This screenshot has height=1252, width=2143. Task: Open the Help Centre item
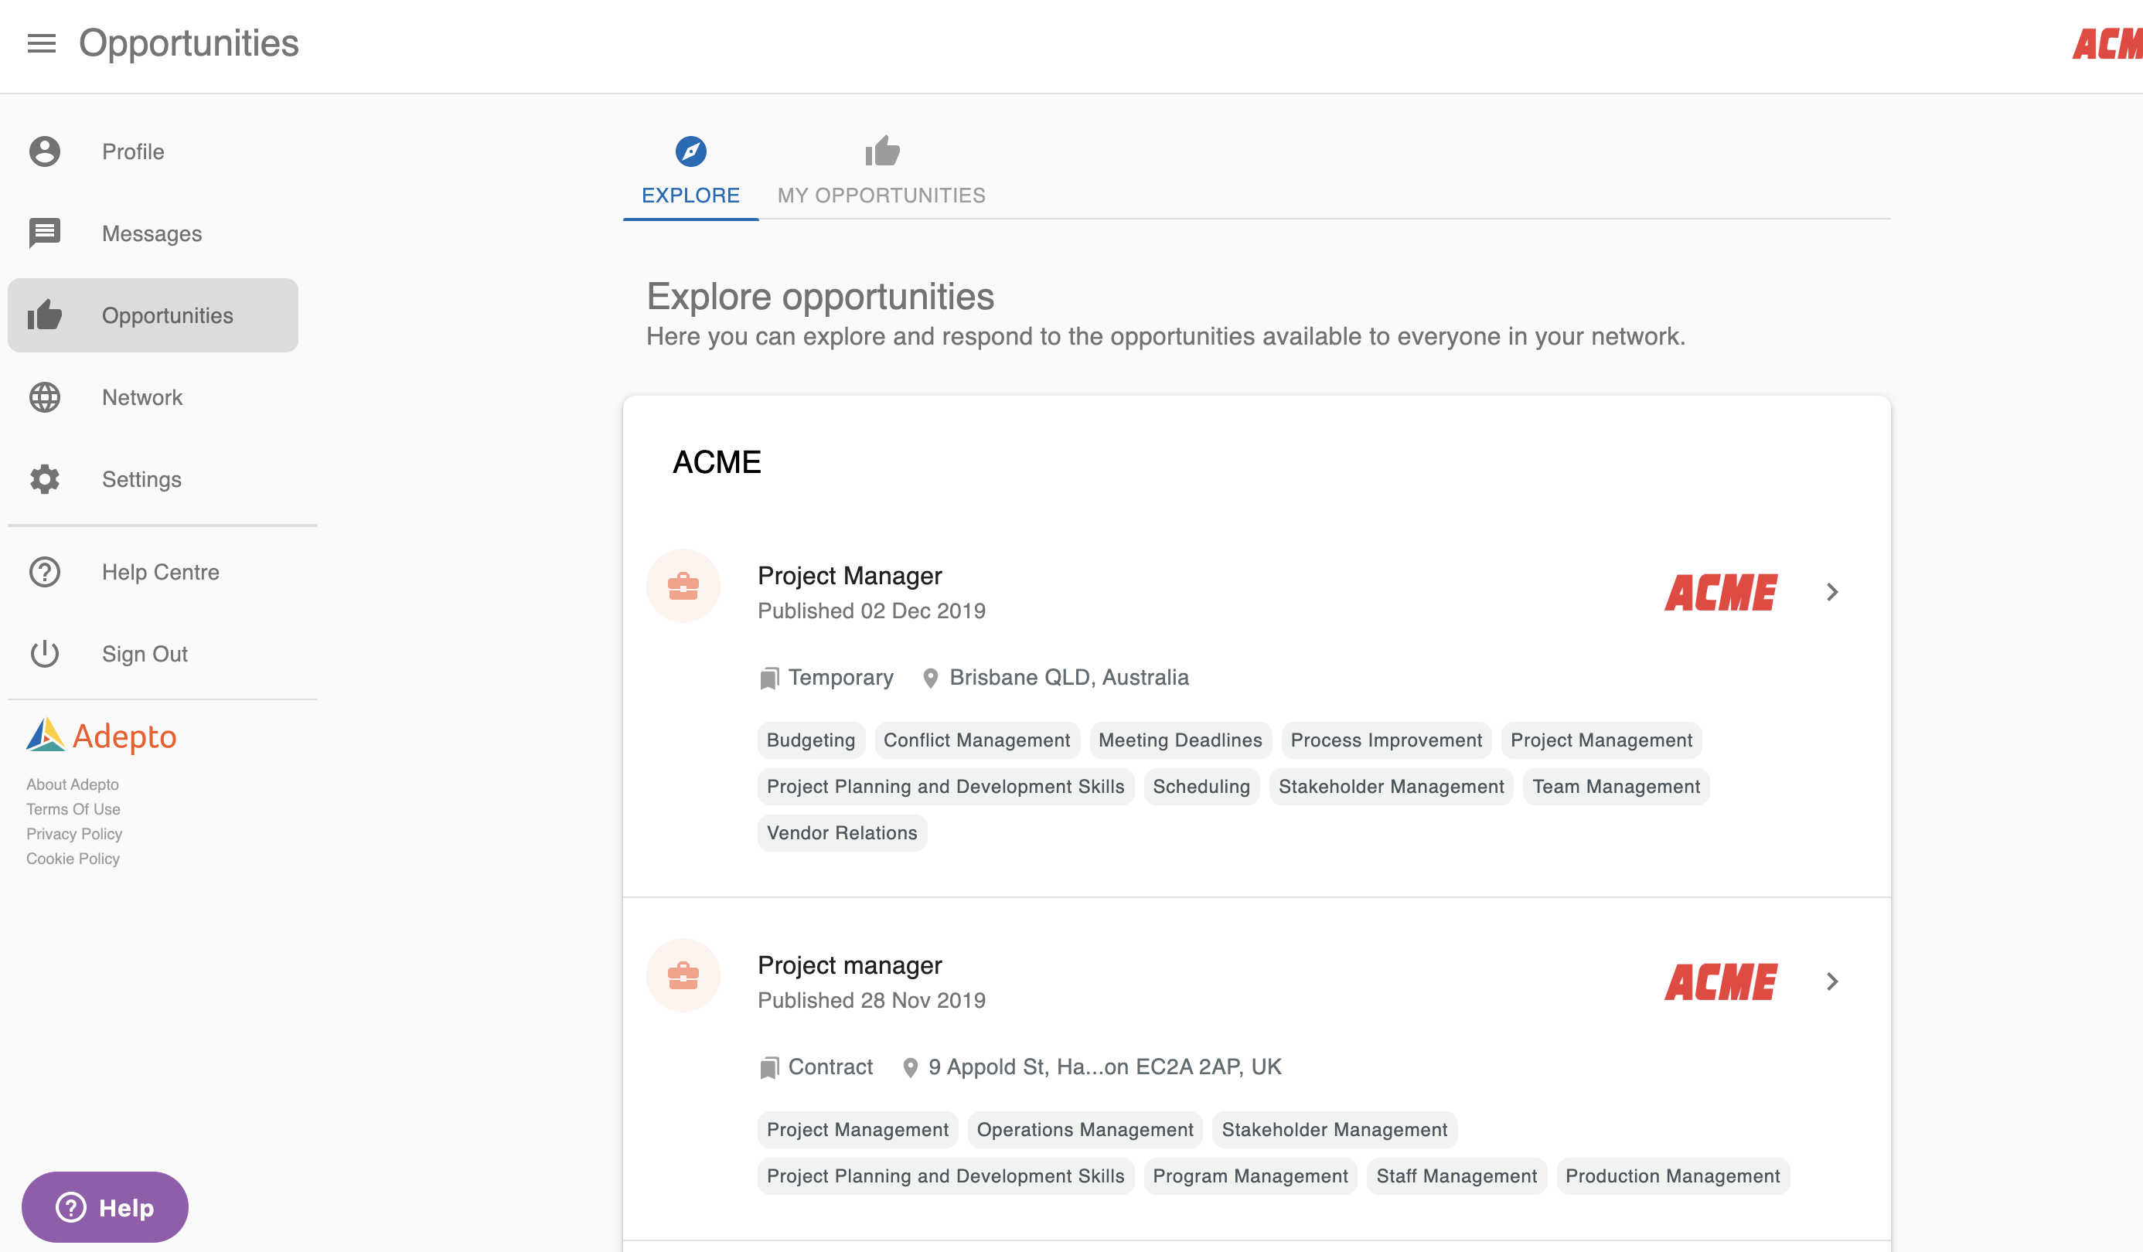(x=160, y=571)
